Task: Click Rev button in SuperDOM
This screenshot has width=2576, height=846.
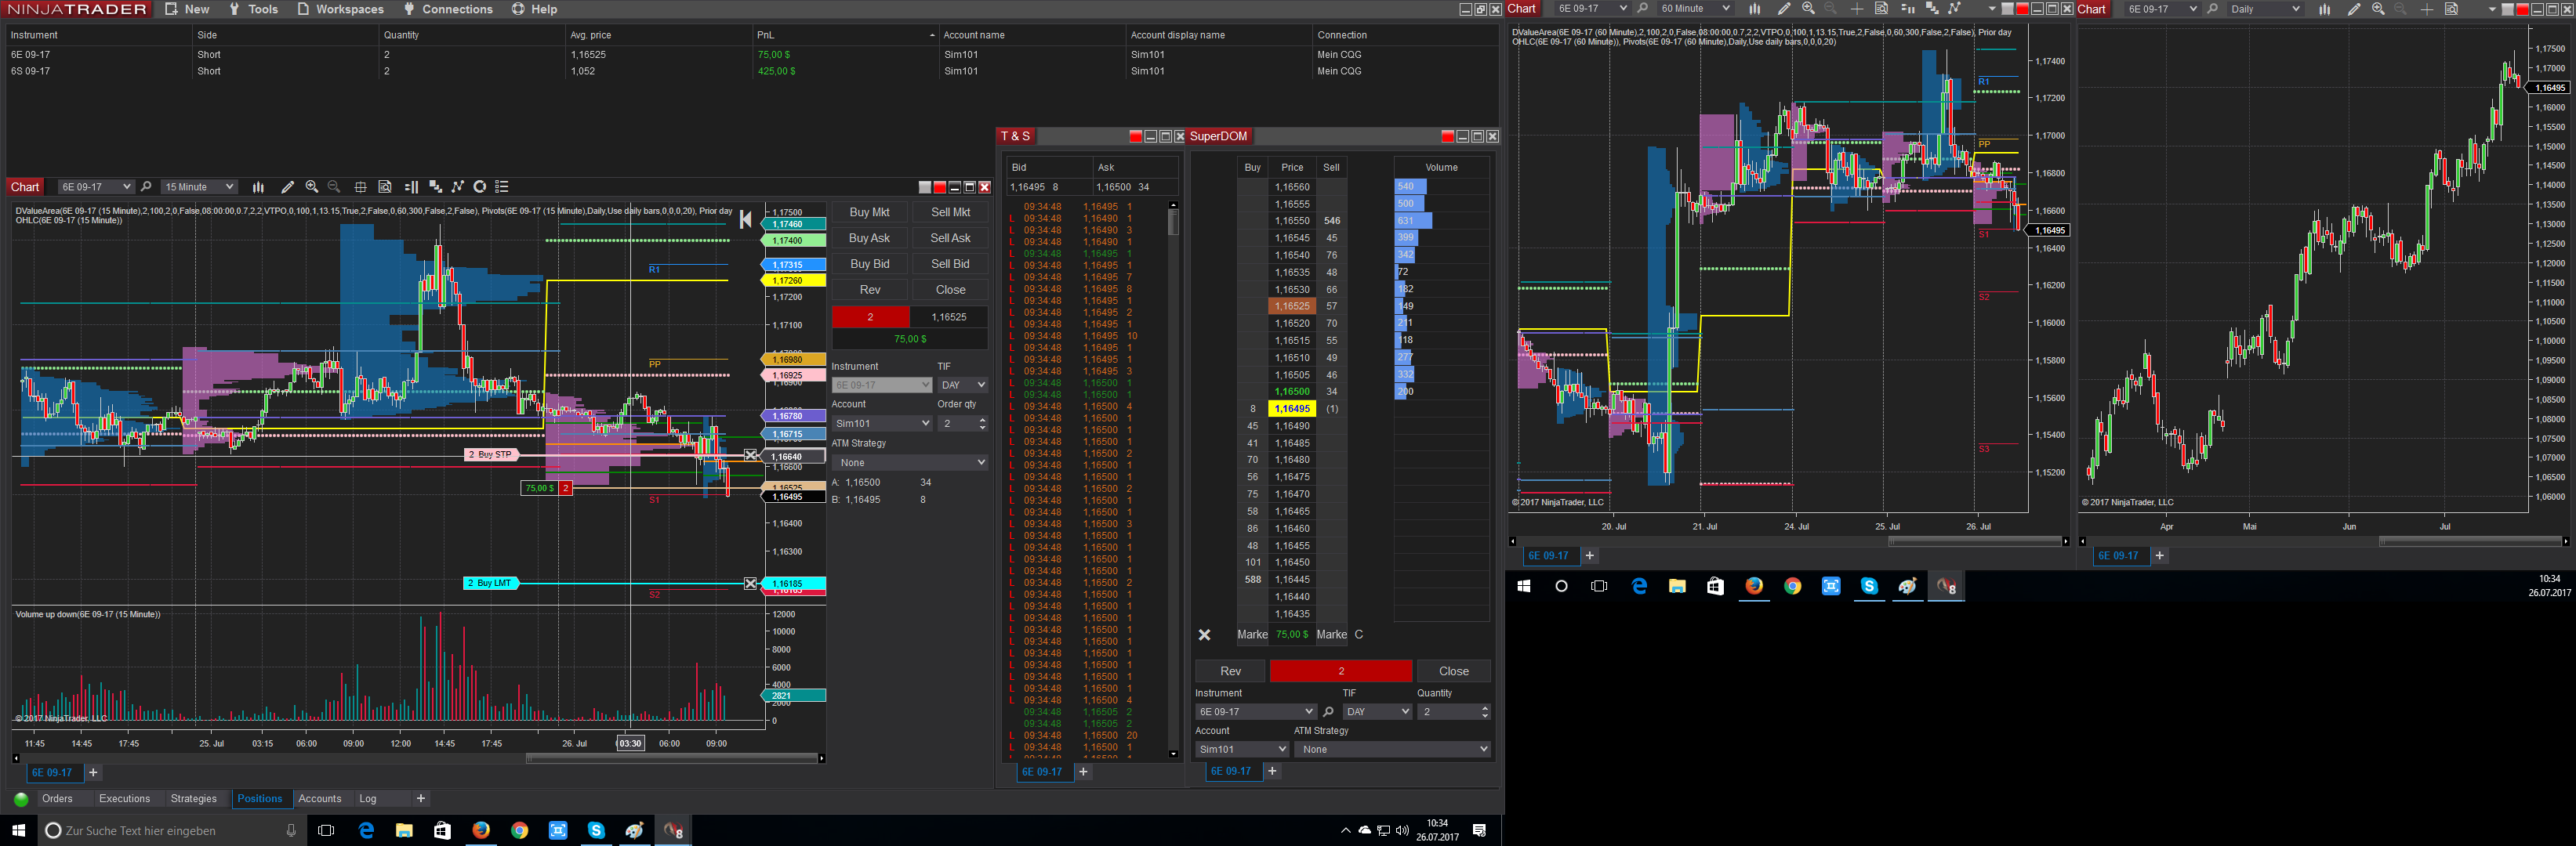Action: tap(1230, 671)
